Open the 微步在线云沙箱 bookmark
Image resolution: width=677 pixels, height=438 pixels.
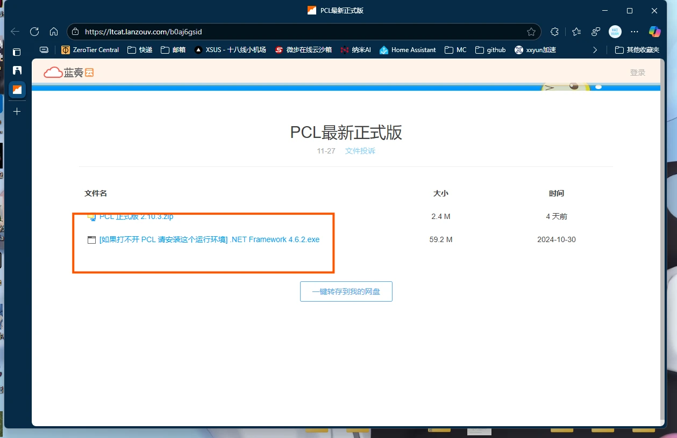tap(303, 50)
